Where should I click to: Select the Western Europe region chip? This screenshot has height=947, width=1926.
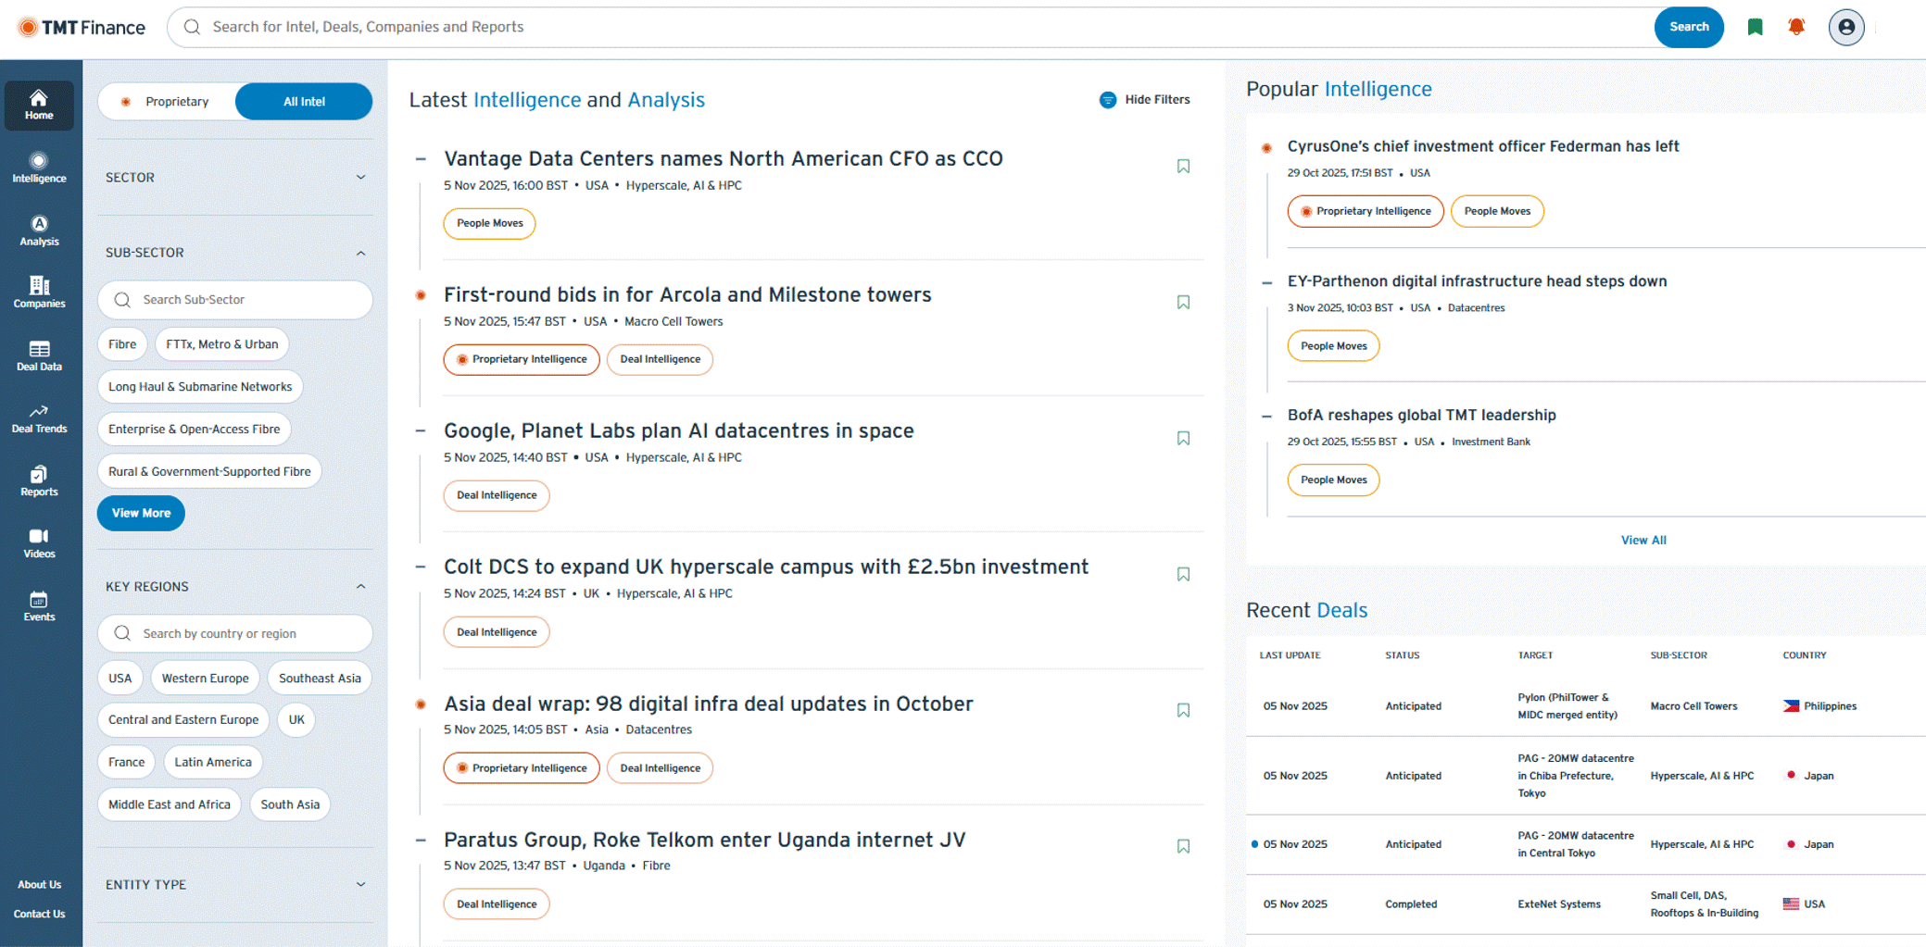point(205,678)
